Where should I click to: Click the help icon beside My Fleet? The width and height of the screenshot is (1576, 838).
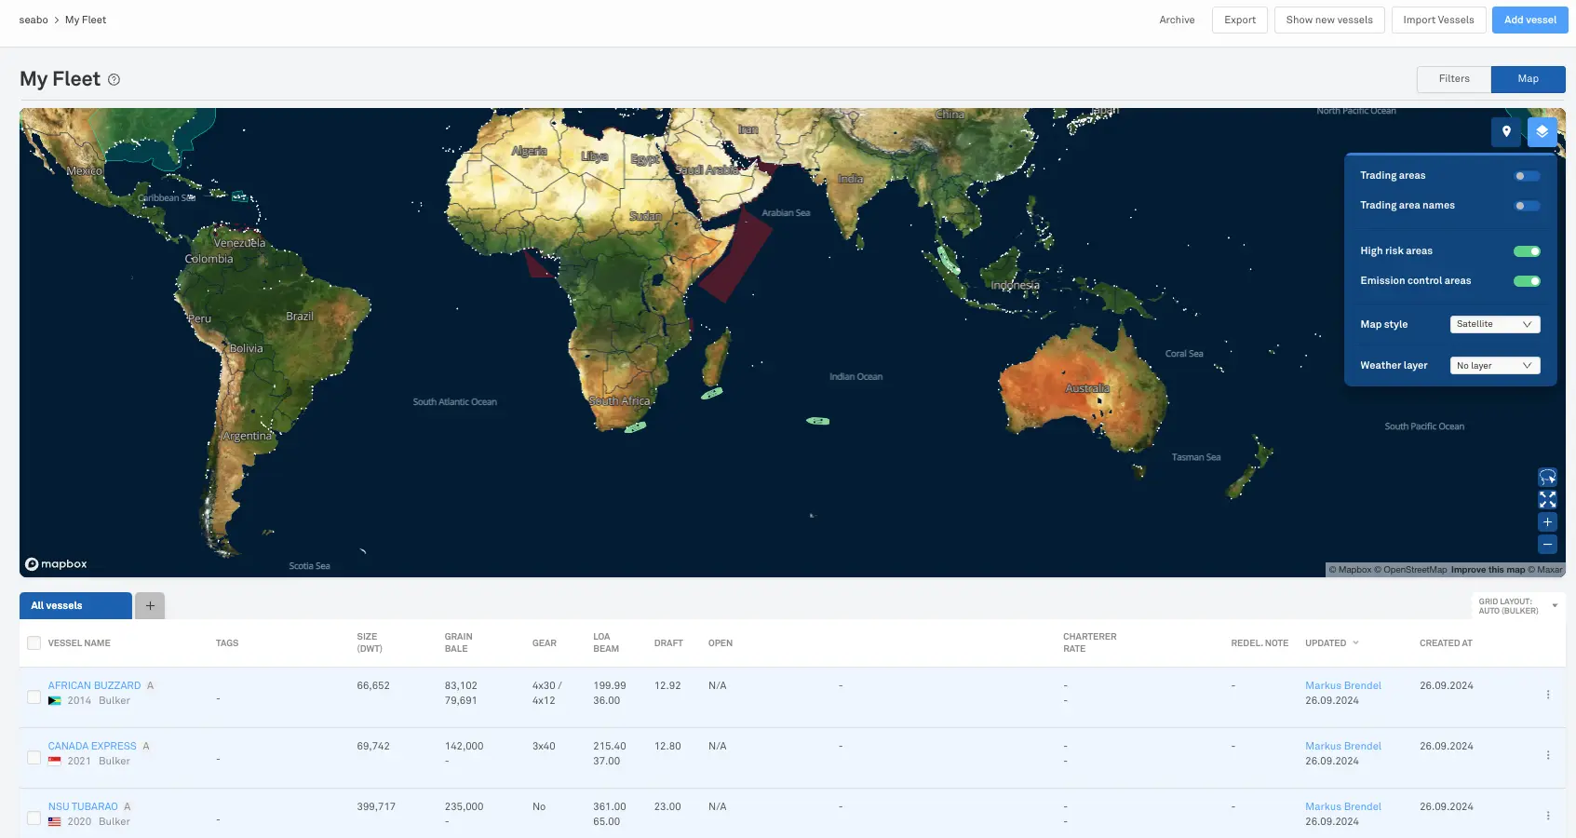114,80
